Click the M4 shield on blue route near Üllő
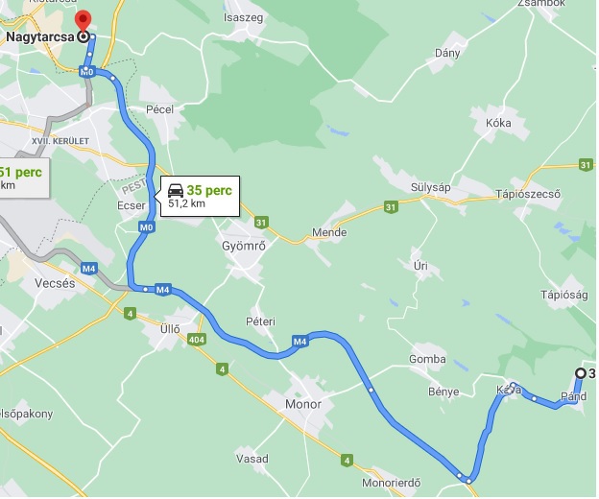Screen dimensions: 599x499 (x=163, y=290)
